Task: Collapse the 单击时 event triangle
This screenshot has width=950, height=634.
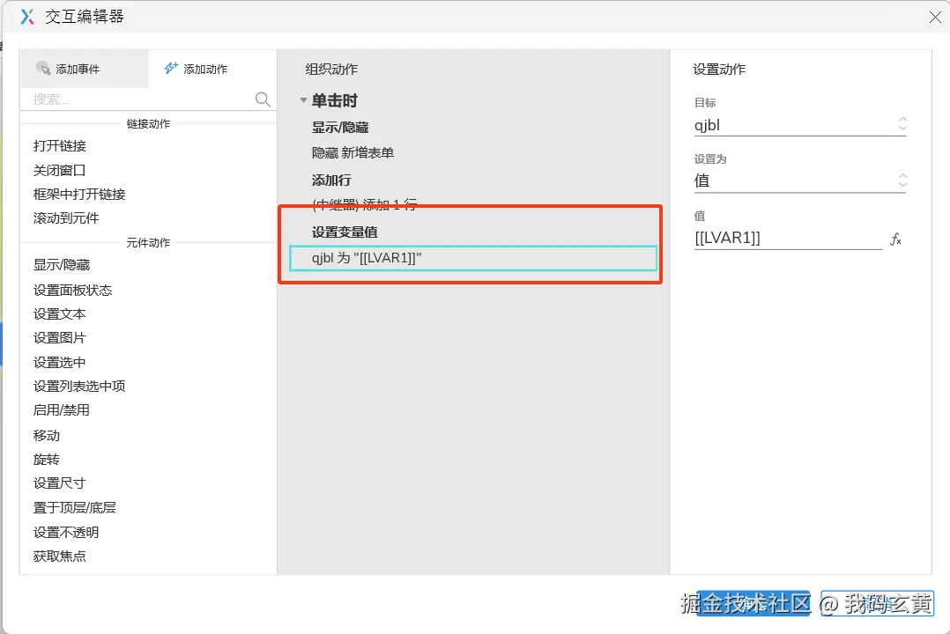Action: pos(303,100)
